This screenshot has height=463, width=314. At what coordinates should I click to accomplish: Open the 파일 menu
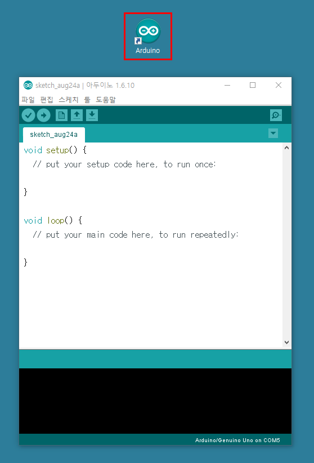pyautogui.click(x=28, y=100)
